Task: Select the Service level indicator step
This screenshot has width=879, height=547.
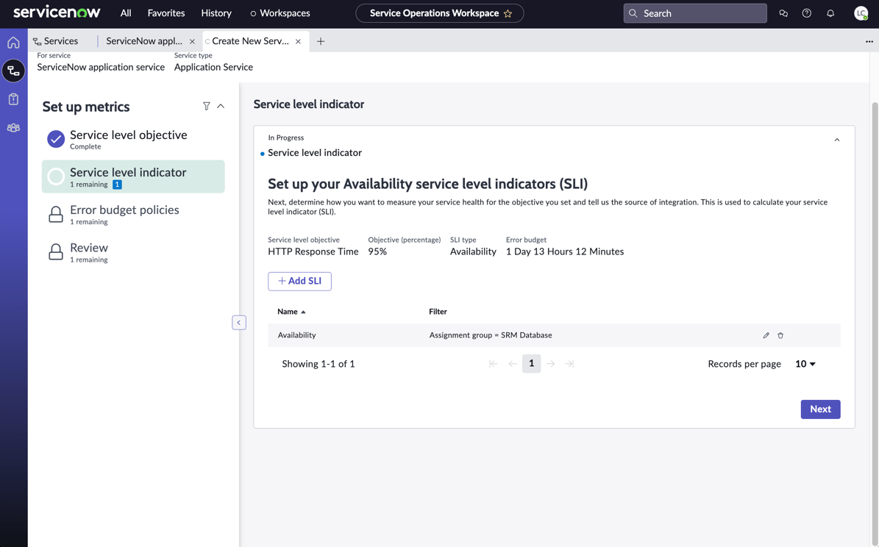Action: point(133,176)
